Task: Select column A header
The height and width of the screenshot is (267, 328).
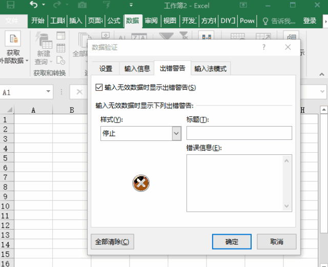Action: pyautogui.click(x=33, y=110)
